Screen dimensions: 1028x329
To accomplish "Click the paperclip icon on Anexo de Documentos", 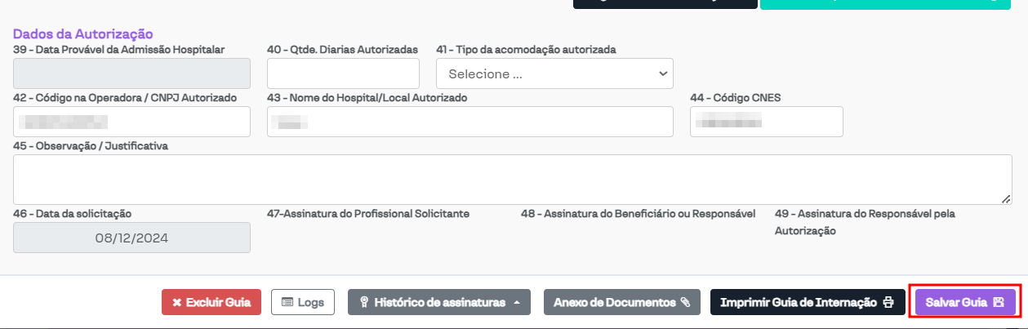I will click(x=685, y=302).
